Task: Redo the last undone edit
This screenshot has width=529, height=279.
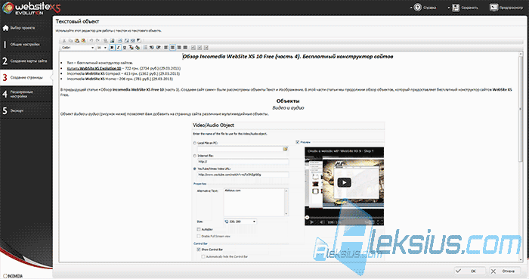Action: (97, 41)
